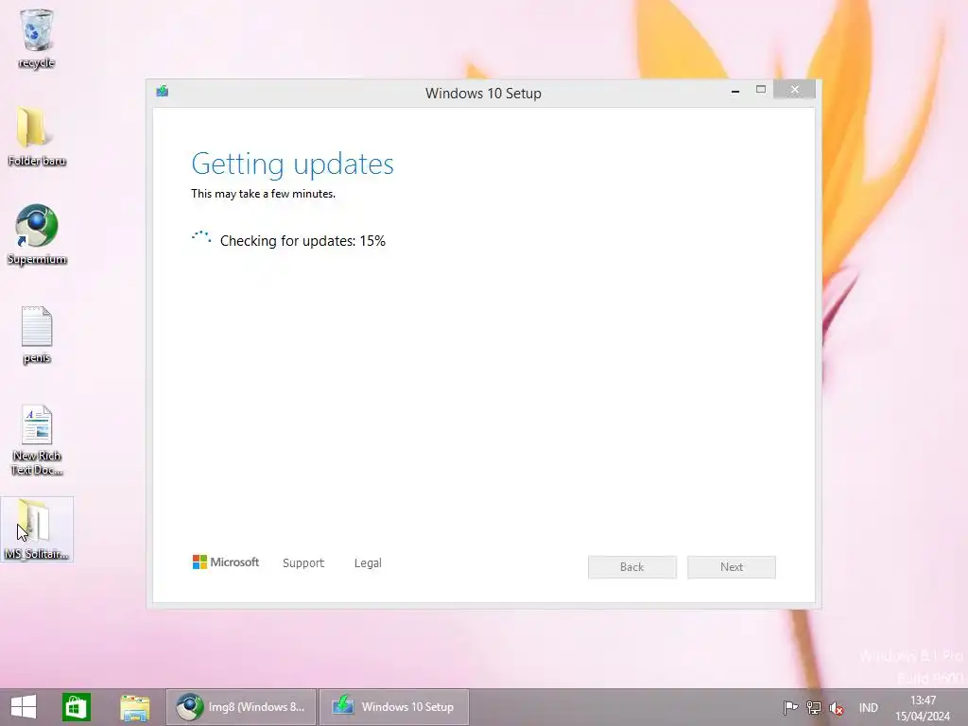Switch to the Img8 Supermium taskbar window
This screenshot has height=726, width=968.
pyautogui.click(x=241, y=707)
